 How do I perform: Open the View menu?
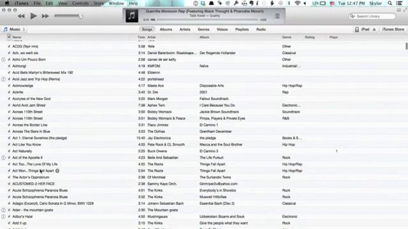(62, 3)
